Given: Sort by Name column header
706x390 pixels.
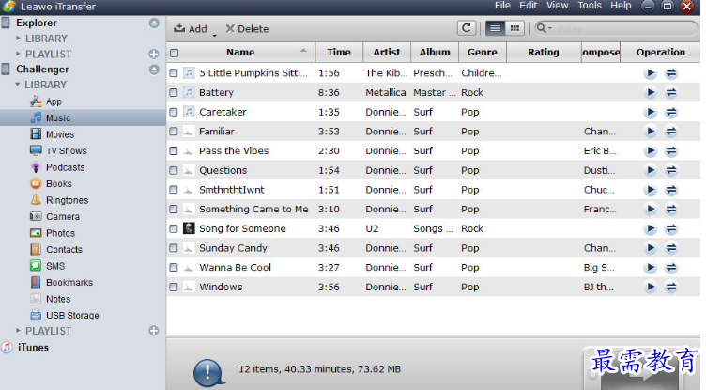Looking at the screenshot, I should coord(240,53).
